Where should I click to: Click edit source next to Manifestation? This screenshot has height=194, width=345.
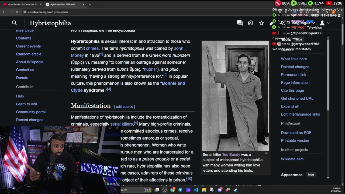125,107
